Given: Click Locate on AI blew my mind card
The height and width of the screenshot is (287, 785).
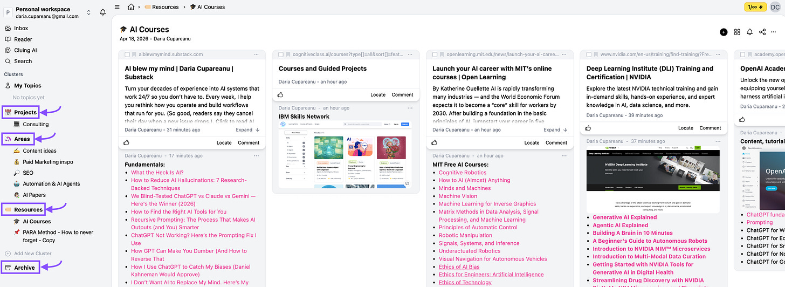Looking at the screenshot, I should (x=224, y=142).
